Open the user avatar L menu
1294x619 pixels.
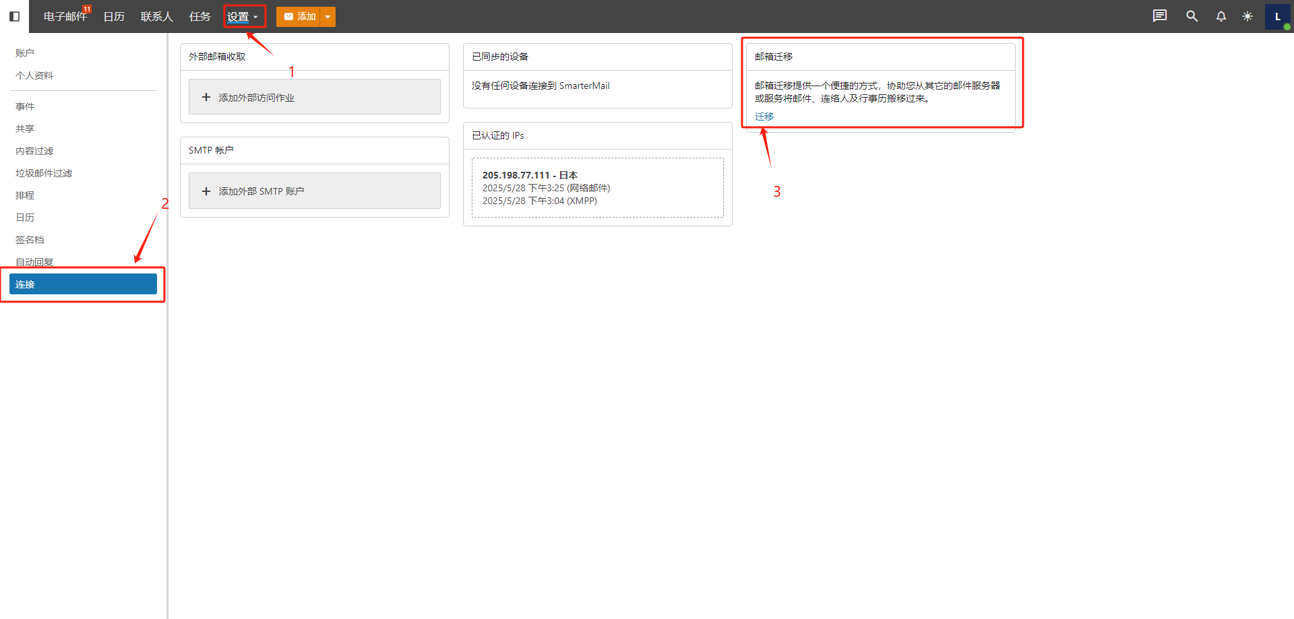(x=1277, y=17)
